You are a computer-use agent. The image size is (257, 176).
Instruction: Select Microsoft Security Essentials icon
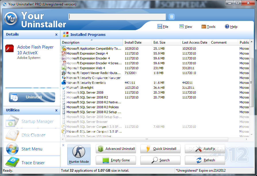[x=64, y=82]
